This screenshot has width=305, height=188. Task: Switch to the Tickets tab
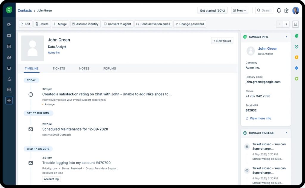[59, 69]
